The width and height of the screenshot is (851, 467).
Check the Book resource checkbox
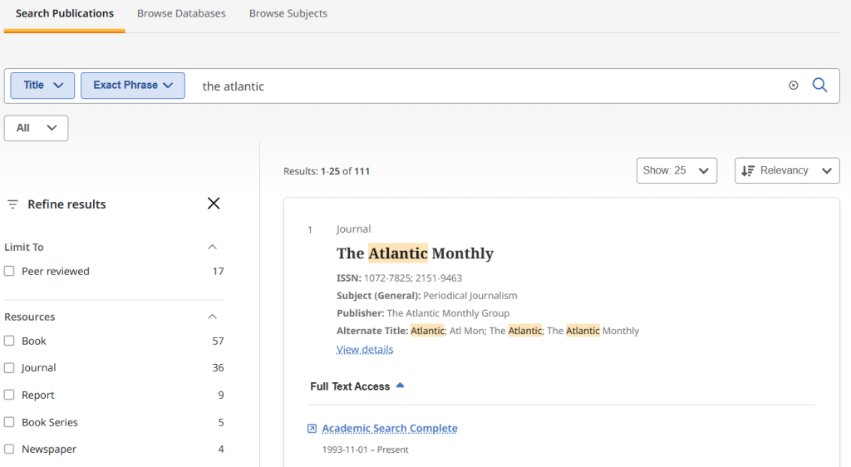click(9, 341)
